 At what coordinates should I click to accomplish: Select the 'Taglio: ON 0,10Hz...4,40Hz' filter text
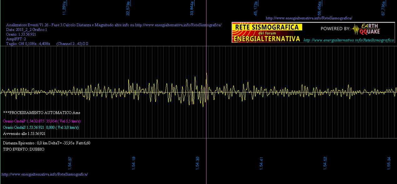click(x=28, y=44)
